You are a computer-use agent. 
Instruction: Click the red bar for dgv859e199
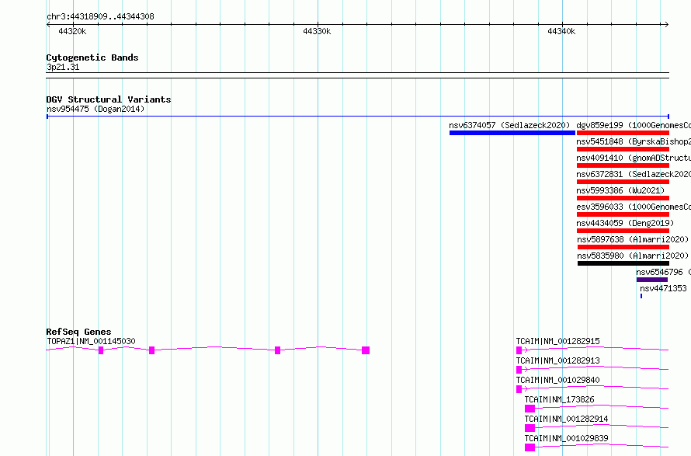pyautogui.click(x=623, y=133)
